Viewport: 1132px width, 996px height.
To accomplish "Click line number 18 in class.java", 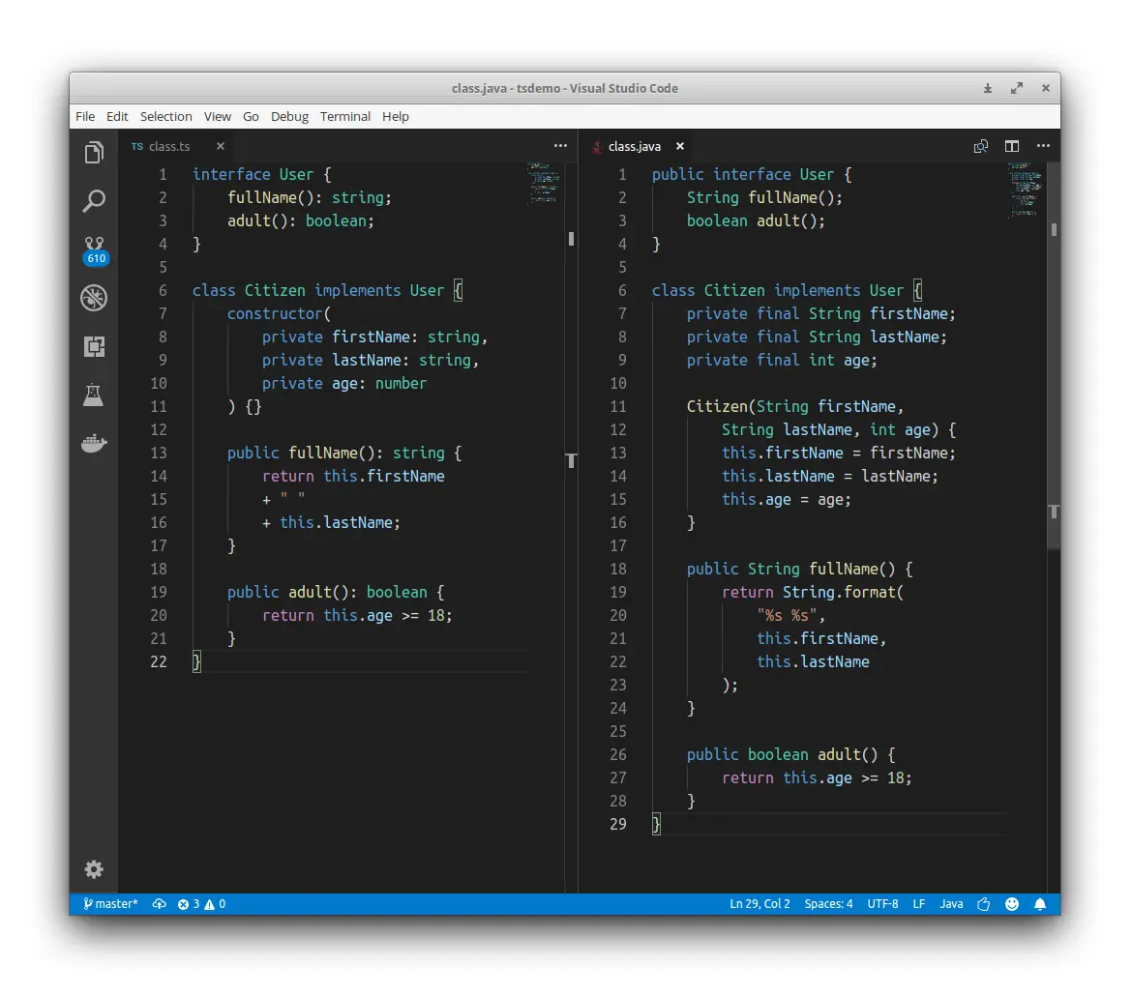I will pos(618,569).
